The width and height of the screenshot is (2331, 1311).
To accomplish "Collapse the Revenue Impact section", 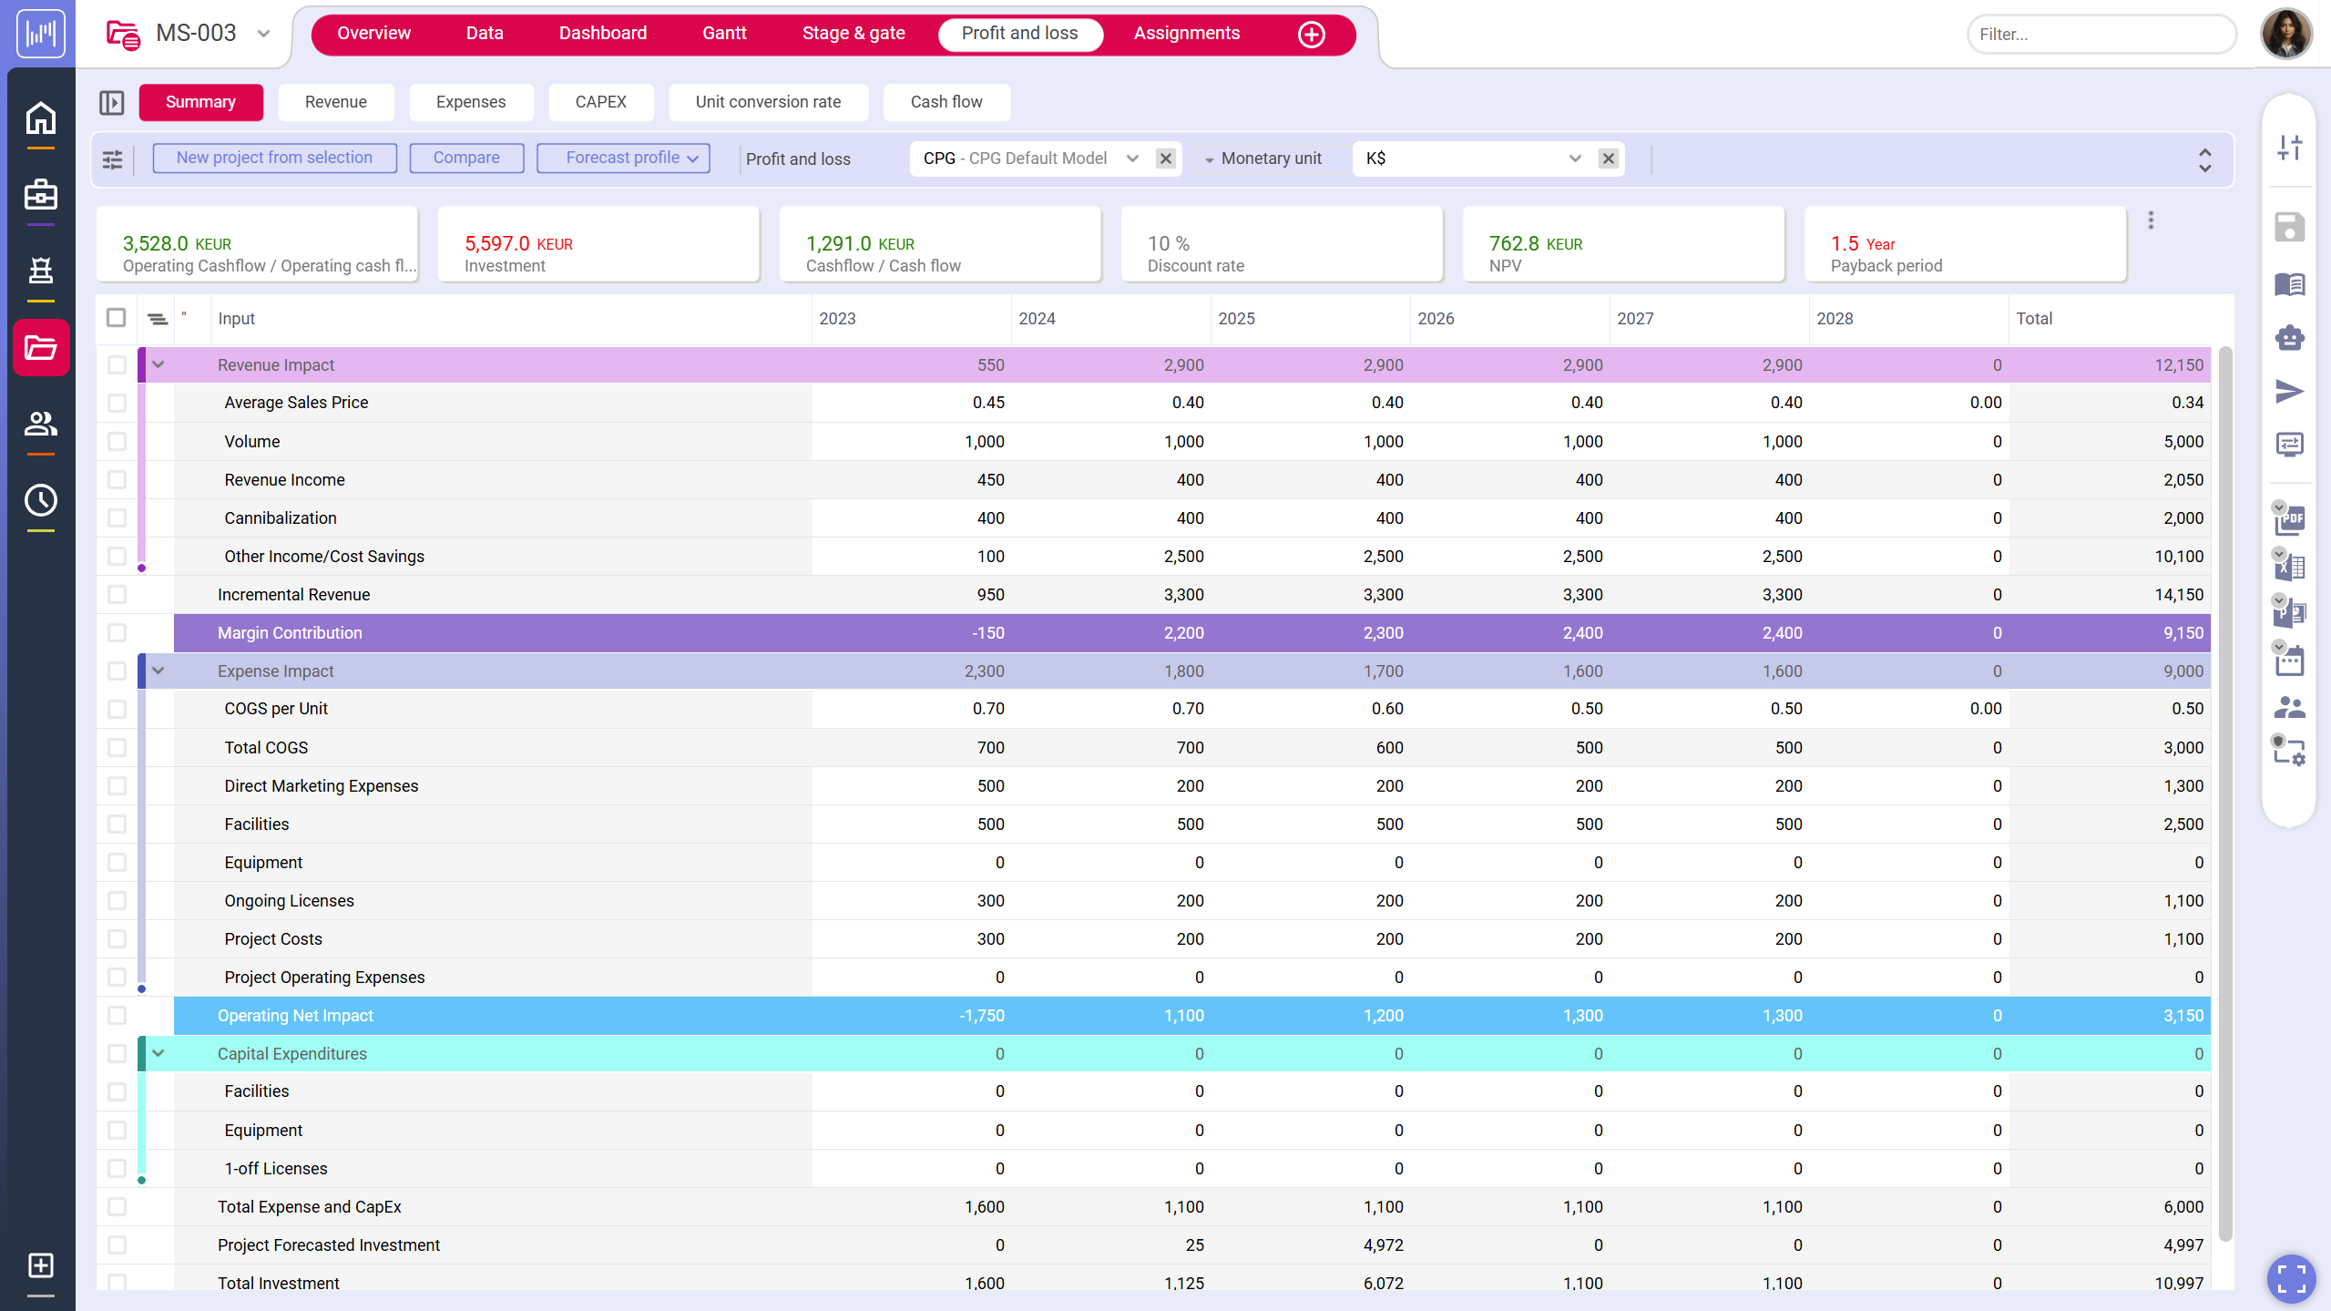I will (x=158, y=364).
